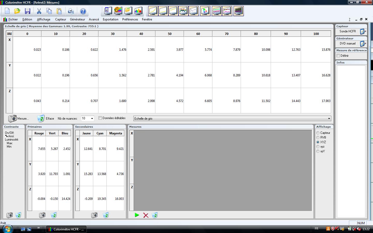Save with the floppy disk icon

click(x=28, y=11)
